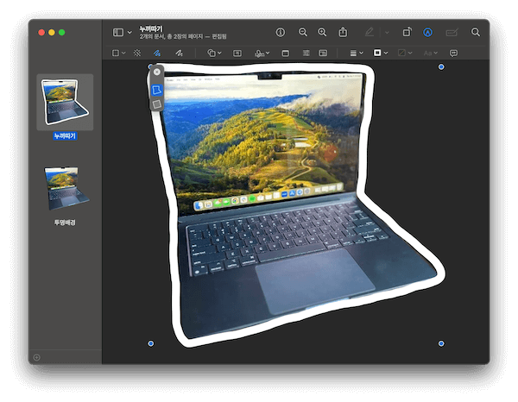The width and height of the screenshot is (518, 402).
Task: Open the Selection Tools dropdown
Action: pos(118,53)
